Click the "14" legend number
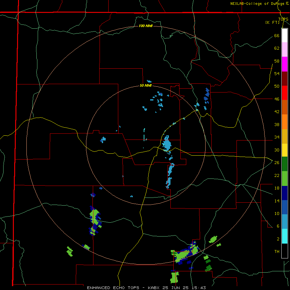Image resolution: width=290 pixels, height=290 pixels. (277, 201)
